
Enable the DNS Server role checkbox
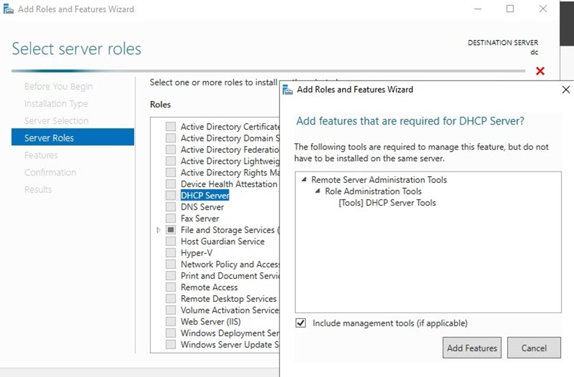click(x=170, y=207)
